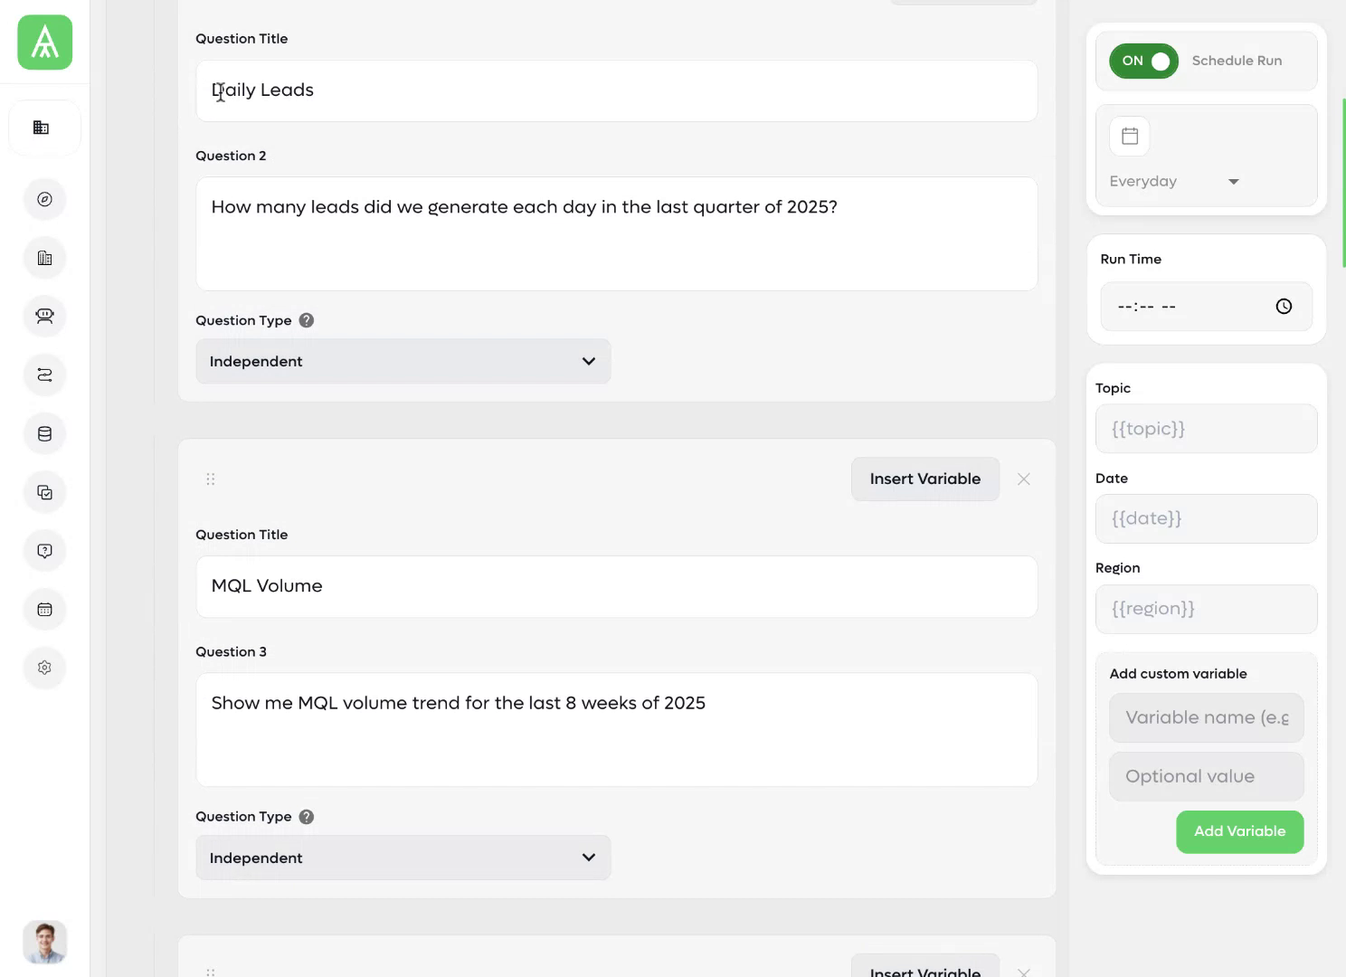Open the settings gear icon in sidebar
The height and width of the screenshot is (977, 1346).
click(x=44, y=668)
